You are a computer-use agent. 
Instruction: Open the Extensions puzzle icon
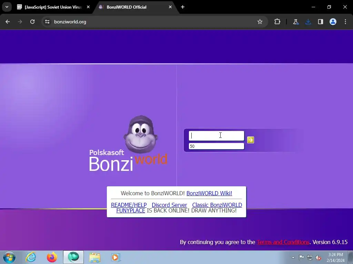pyautogui.click(x=278, y=22)
